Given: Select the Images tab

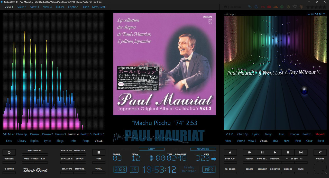Looking at the screenshot, I should (x=294, y=134).
